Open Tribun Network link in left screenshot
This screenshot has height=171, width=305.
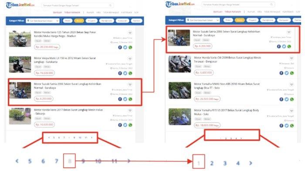(72, 12)
